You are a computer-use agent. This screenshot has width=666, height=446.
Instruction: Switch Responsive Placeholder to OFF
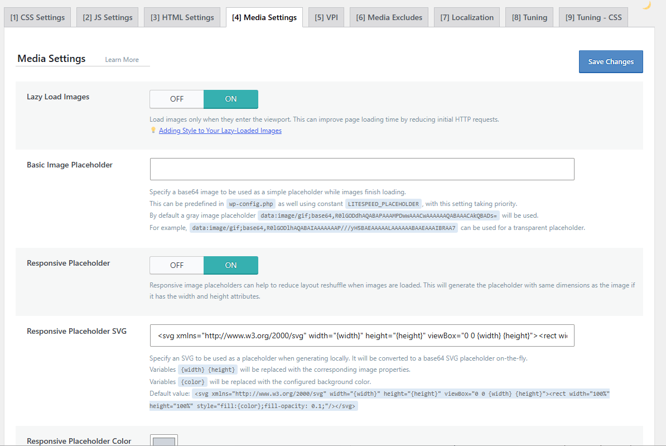tap(177, 265)
